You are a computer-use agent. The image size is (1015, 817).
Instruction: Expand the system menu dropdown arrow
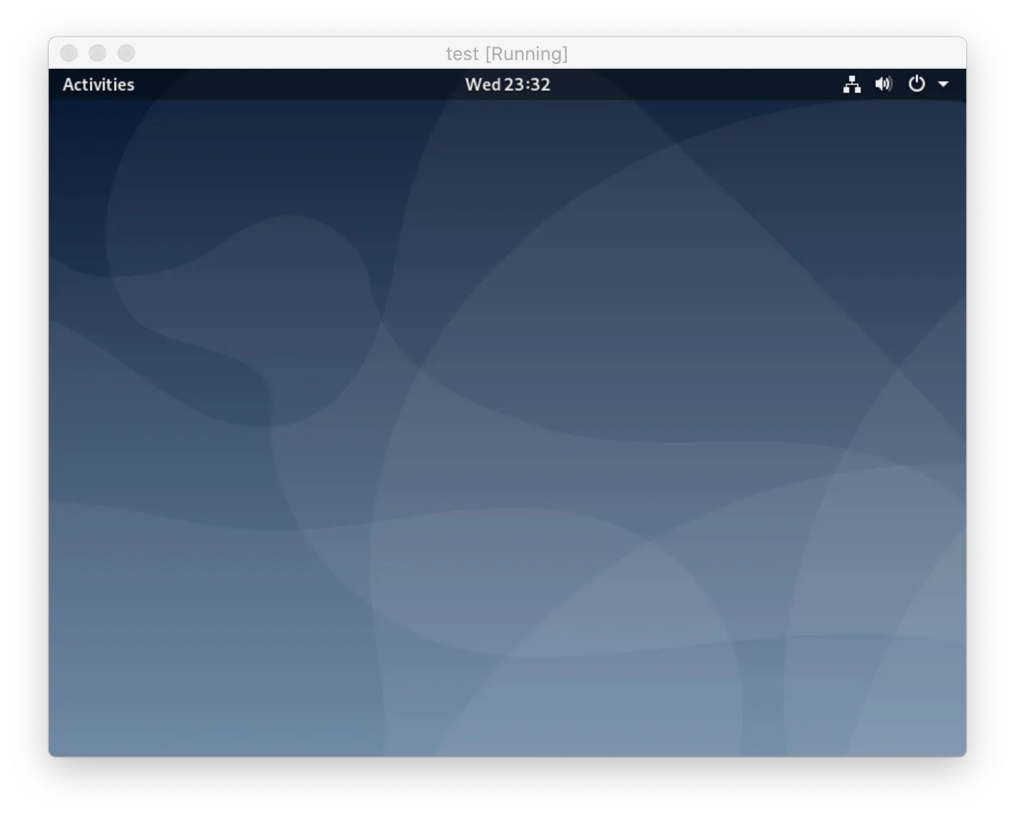(x=943, y=85)
